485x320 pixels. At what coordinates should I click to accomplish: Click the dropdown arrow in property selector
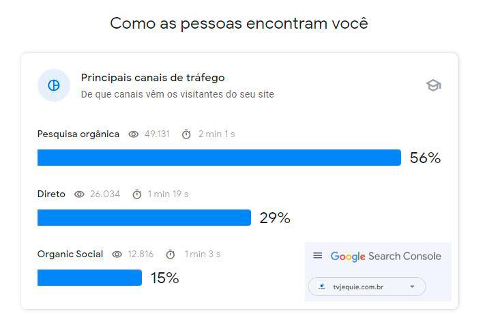tap(412, 287)
